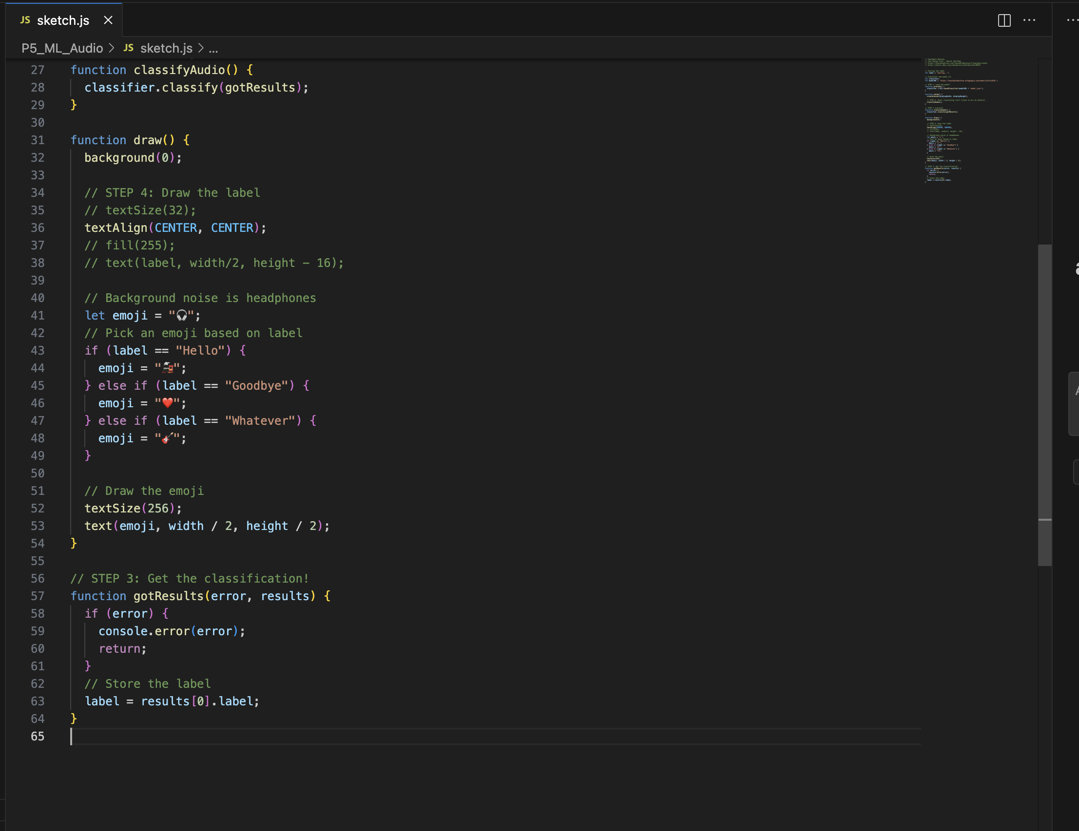Place cursor on the Whatever string on line 47
Viewport: 1079px width, 831px height.
[261, 420]
